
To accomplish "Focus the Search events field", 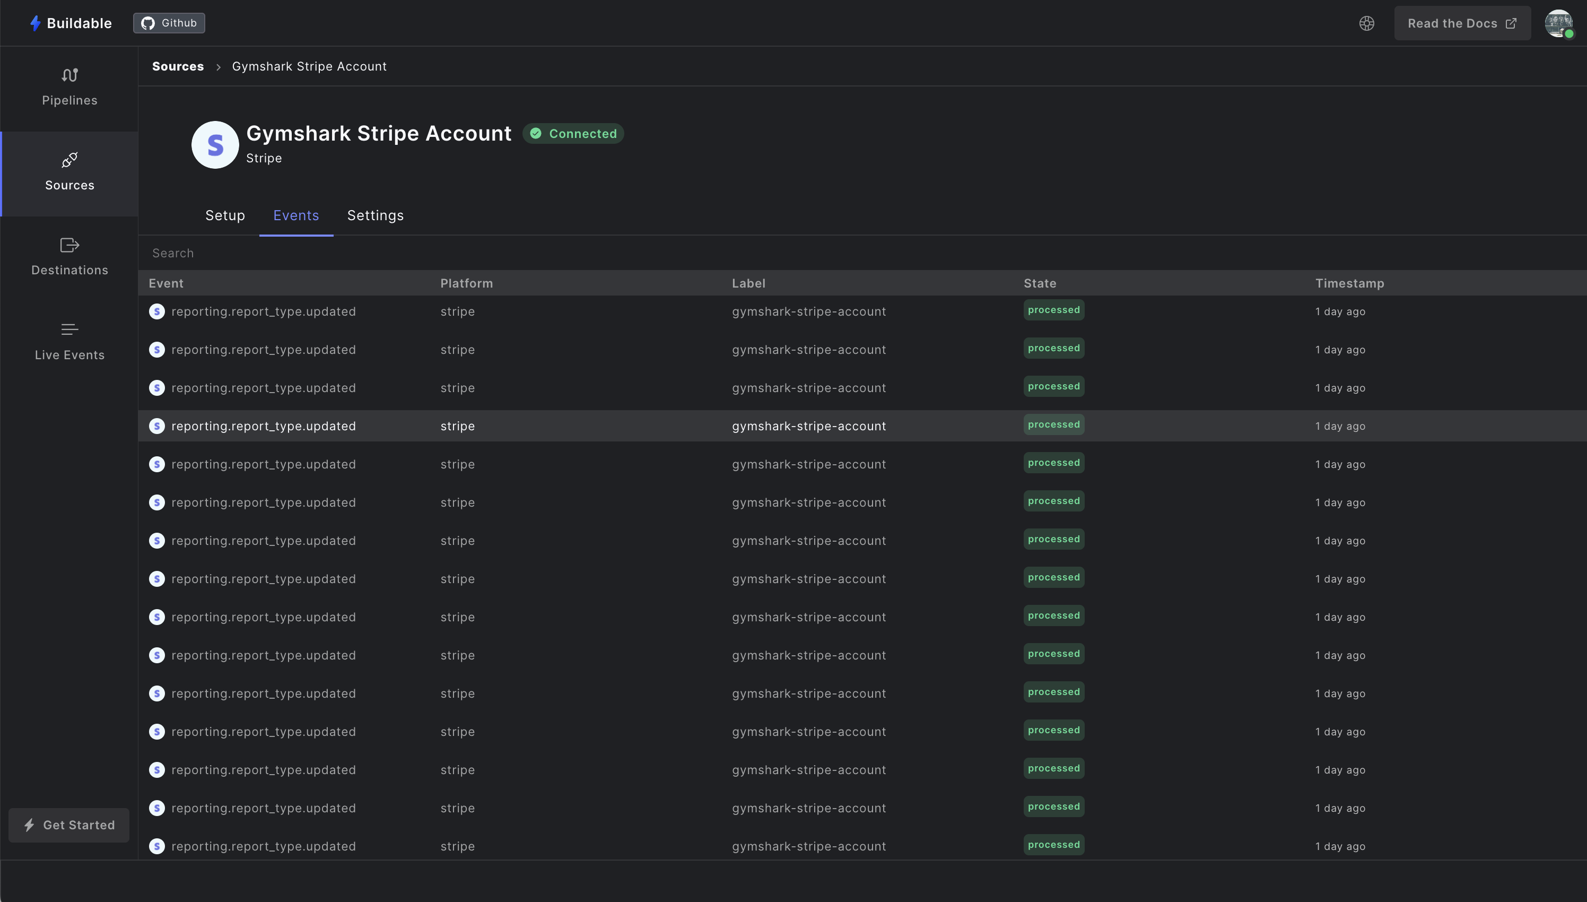I will coord(862,254).
